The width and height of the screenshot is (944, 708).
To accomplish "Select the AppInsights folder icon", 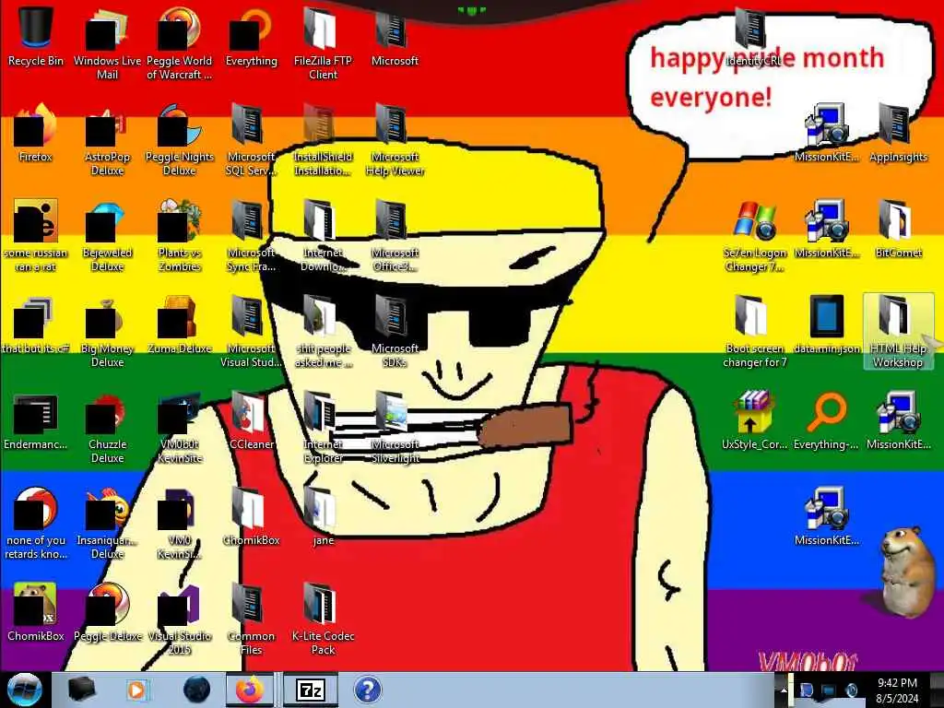I will pos(898,134).
